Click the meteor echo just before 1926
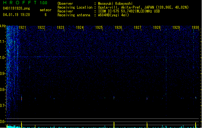This screenshot has width=202, height=128. click(x=114, y=98)
